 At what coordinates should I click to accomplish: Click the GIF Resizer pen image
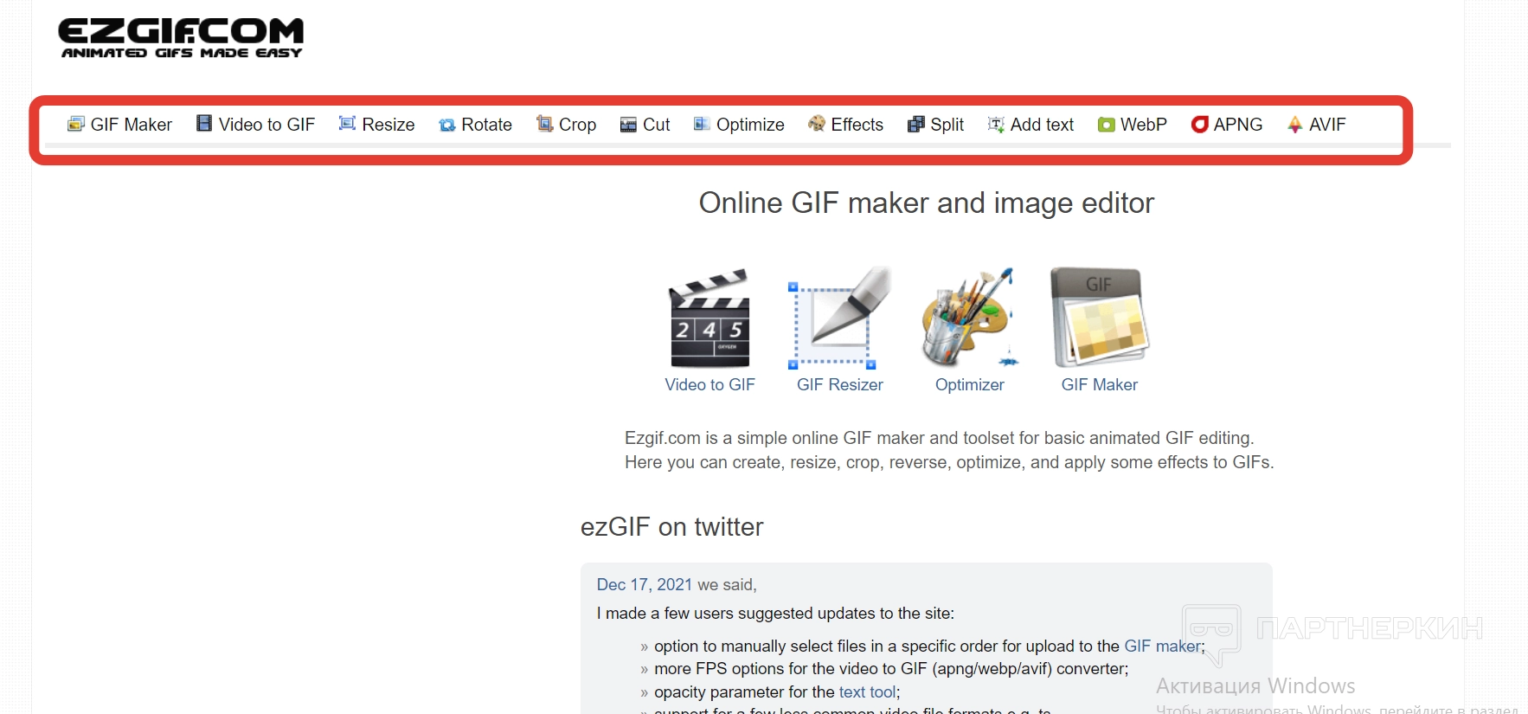839,318
